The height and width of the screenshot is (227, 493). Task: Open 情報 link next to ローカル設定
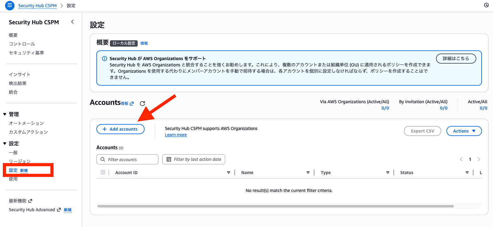click(x=144, y=43)
